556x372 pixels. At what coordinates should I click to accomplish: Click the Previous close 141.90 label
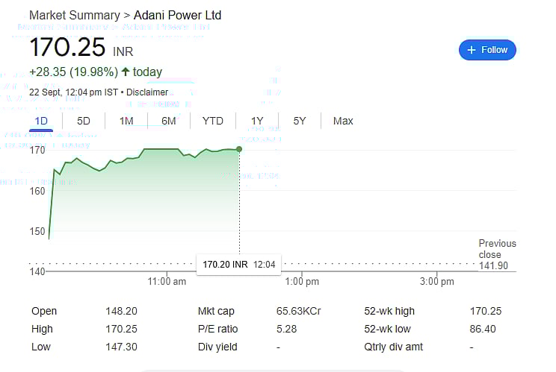497,254
